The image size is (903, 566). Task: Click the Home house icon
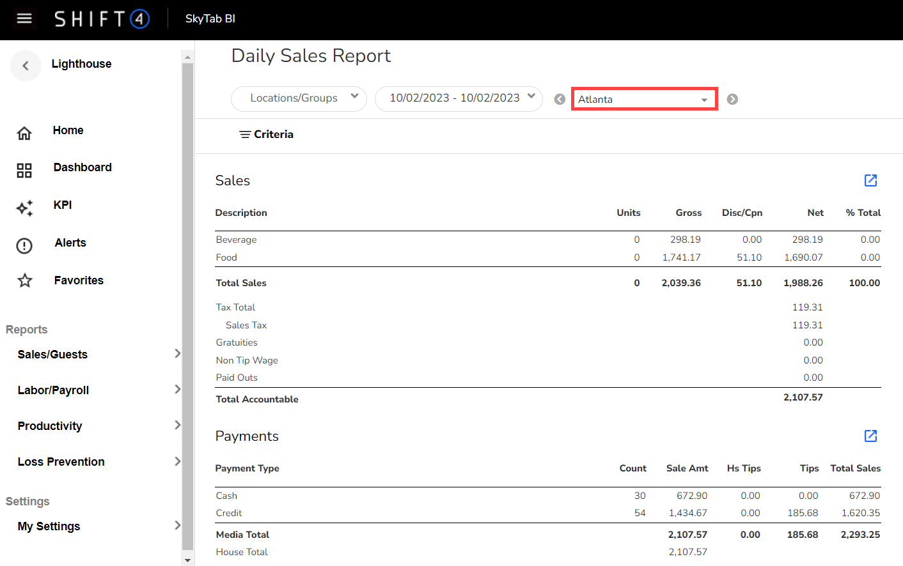tap(24, 133)
